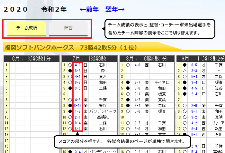Click the 令和2年 era label
This screenshot has width=225, height=153.
(x=54, y=9)
